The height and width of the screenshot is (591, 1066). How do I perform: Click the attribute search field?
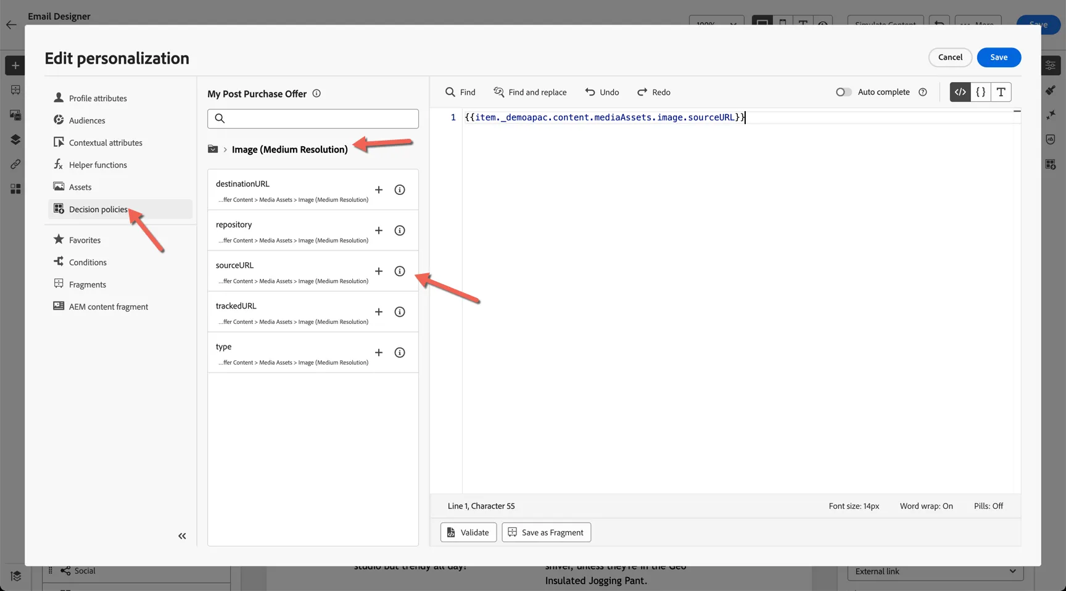pos(313,118)
